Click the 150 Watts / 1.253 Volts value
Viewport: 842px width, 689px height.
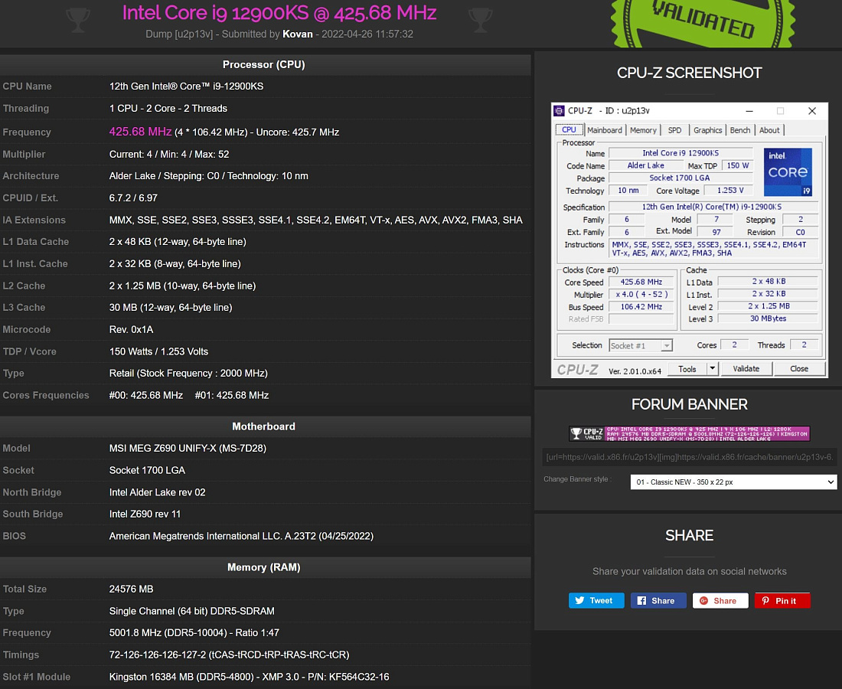(x=158, y=351)
